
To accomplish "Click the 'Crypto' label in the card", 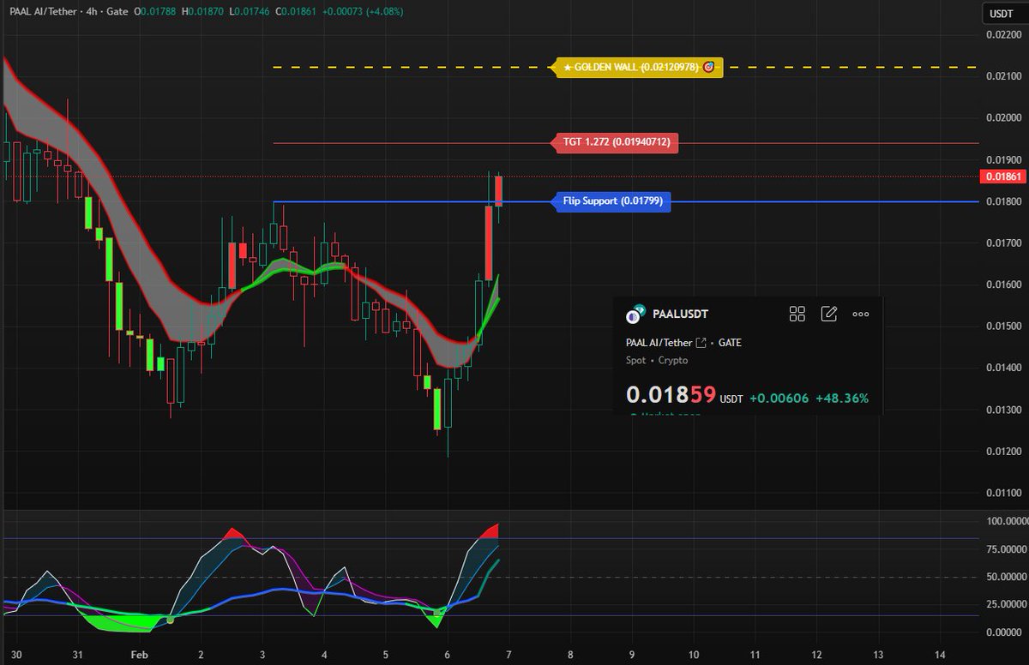I will 671,361.
